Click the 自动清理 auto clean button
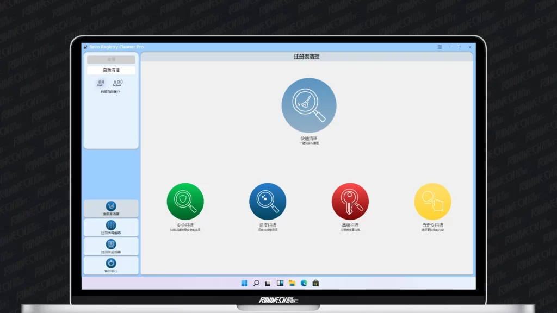Viewport: 557px width, 313px height. click(111, 70)
